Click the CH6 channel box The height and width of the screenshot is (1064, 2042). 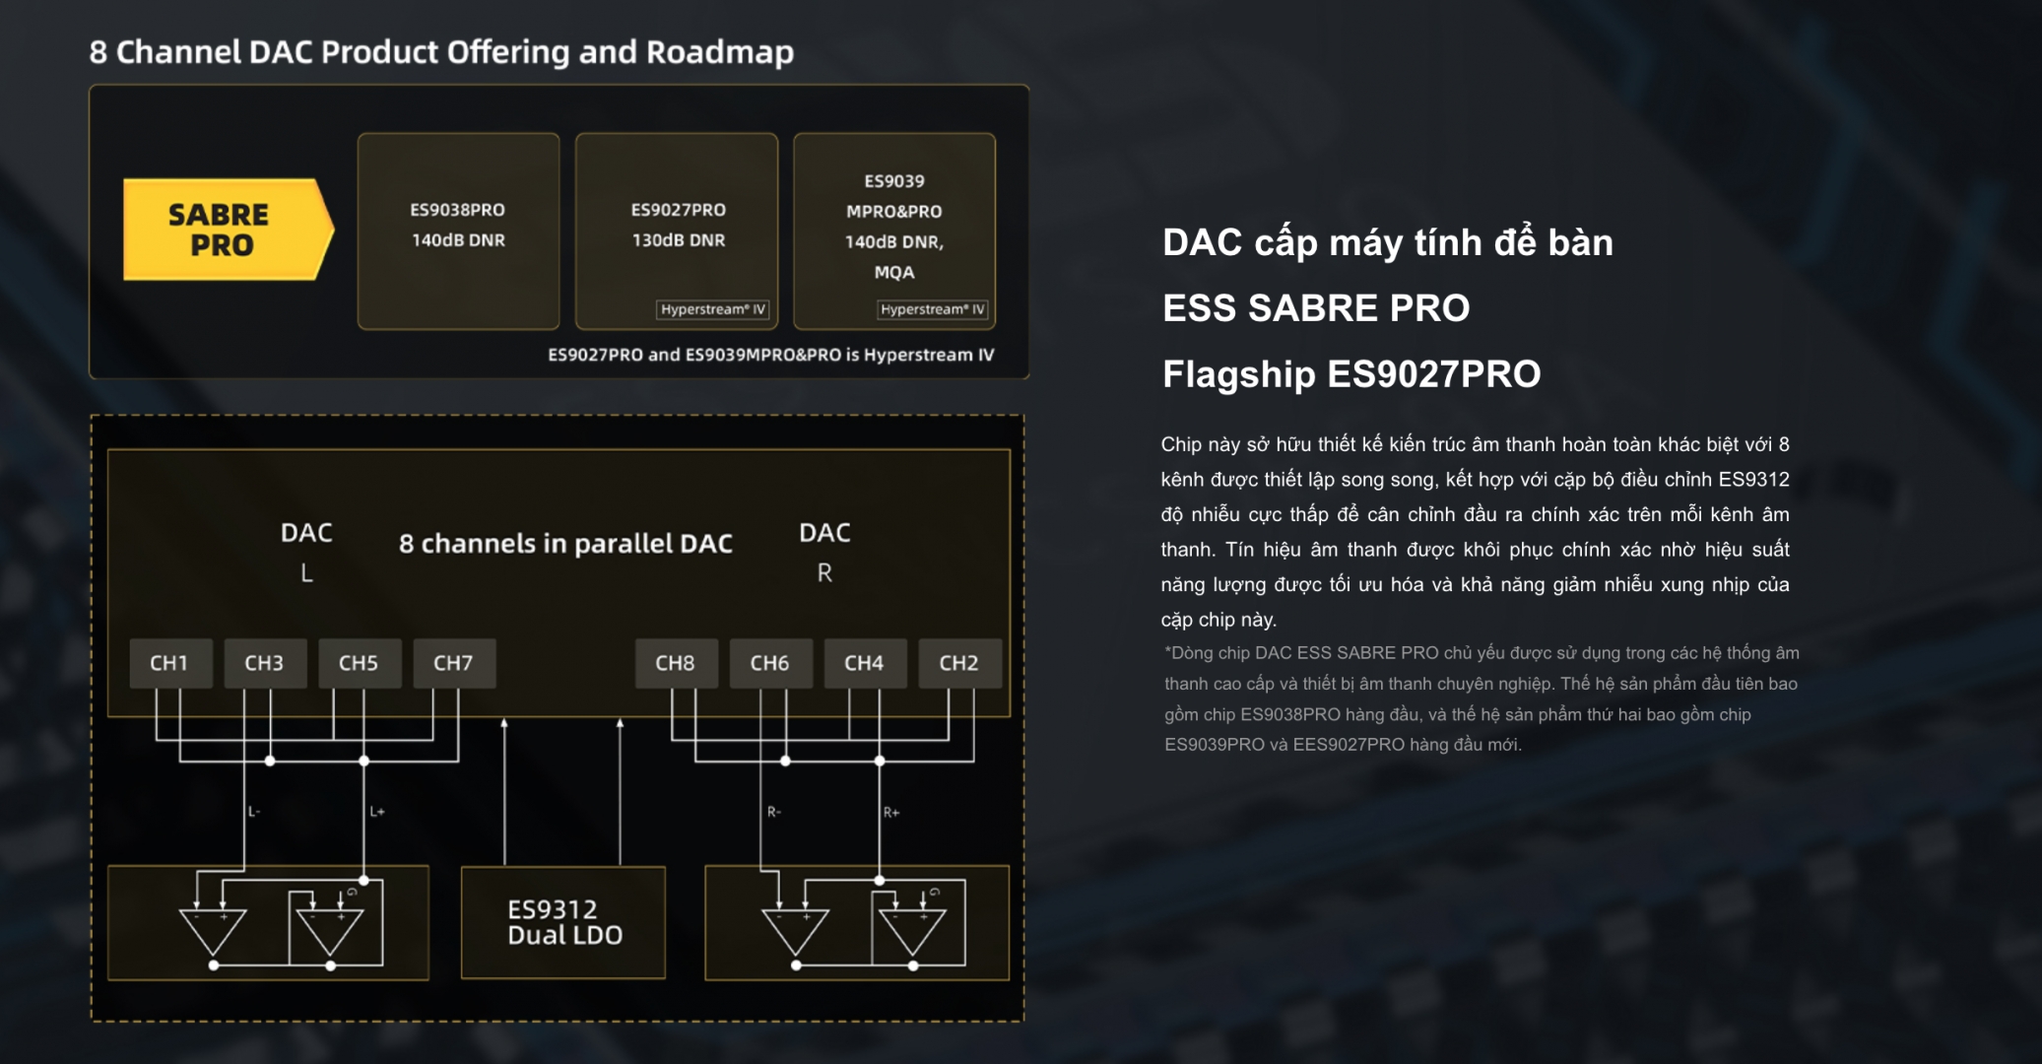pyautogui.click(x=770, y=663)
